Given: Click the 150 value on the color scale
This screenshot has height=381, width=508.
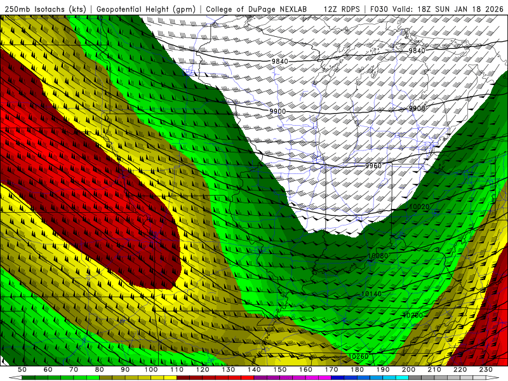Looking at the screenshot, I should tap(279, 370).
